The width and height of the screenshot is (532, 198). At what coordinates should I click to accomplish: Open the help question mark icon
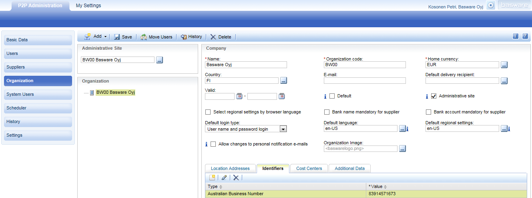click(x=525, y=36)
